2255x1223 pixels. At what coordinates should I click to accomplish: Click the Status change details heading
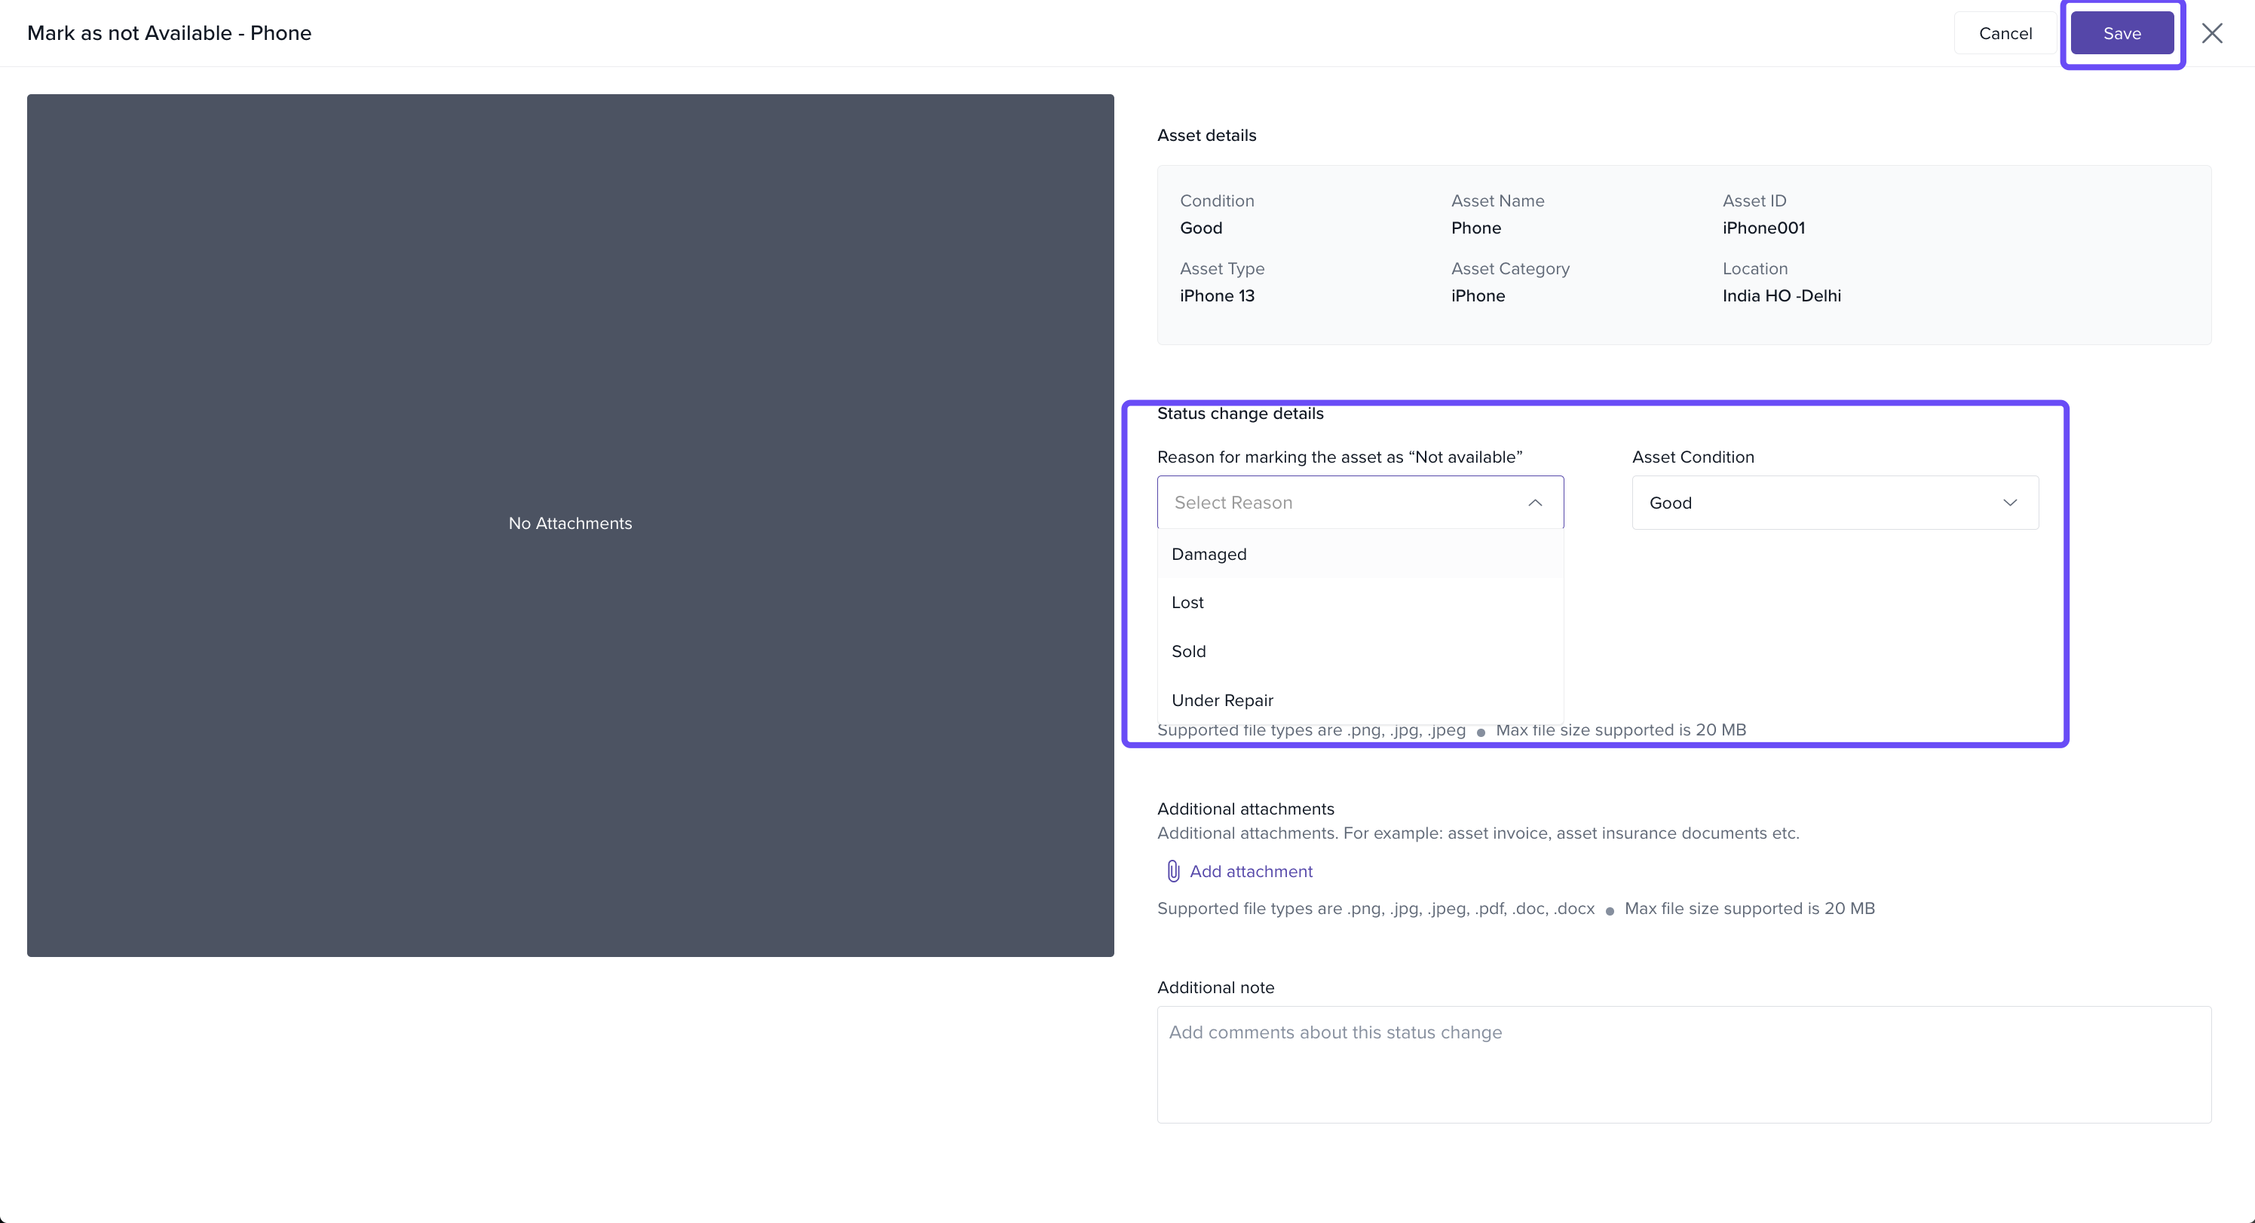coord(1239,414)
